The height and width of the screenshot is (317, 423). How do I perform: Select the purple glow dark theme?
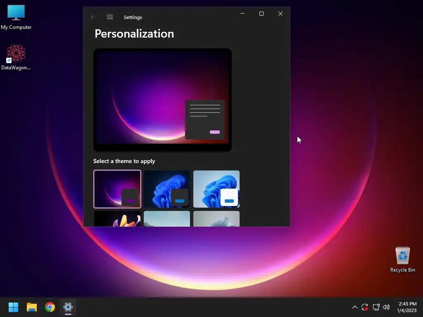[x=117, y=189]
